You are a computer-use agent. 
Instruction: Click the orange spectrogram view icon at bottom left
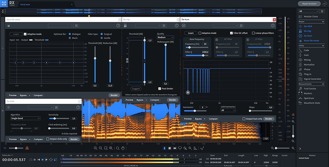pyautogui.click(x=27, y=148)
